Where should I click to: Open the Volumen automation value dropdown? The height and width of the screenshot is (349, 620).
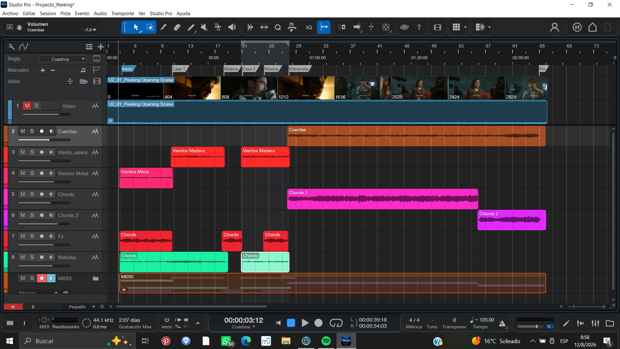pyautogui.click(x=90, y=30)
